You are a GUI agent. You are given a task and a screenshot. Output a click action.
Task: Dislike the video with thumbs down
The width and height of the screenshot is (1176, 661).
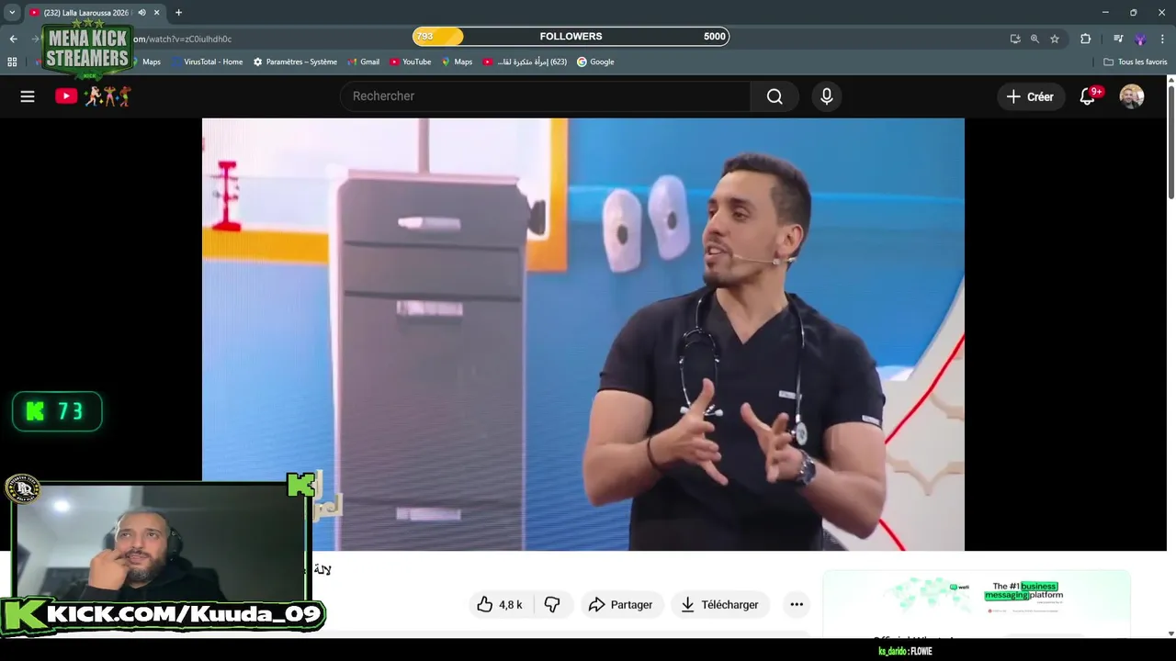552,604
